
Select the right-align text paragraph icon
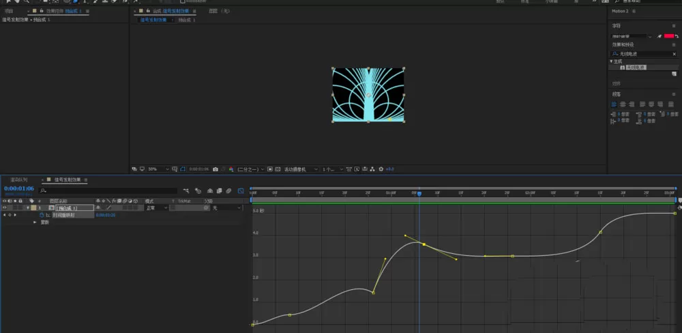[x=632, y=104]
